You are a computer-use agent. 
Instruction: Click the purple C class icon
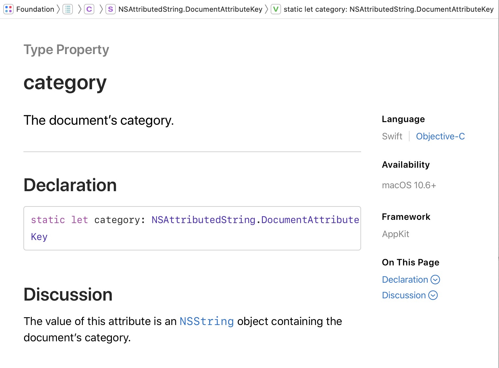(x=89, y=9)
